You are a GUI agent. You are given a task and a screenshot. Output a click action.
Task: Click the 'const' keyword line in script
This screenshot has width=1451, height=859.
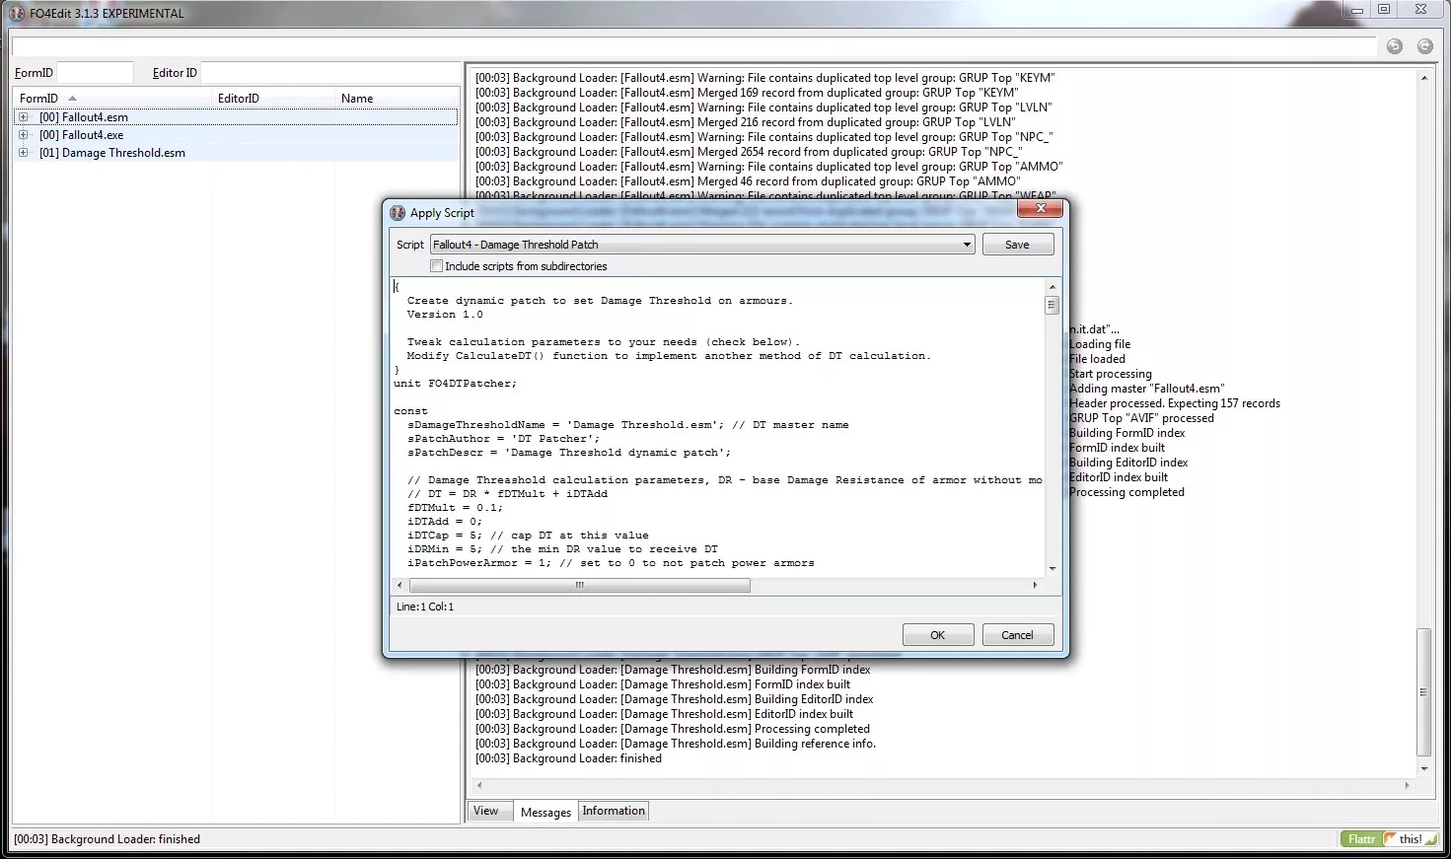pyautogui.click(x=410, y=411)
